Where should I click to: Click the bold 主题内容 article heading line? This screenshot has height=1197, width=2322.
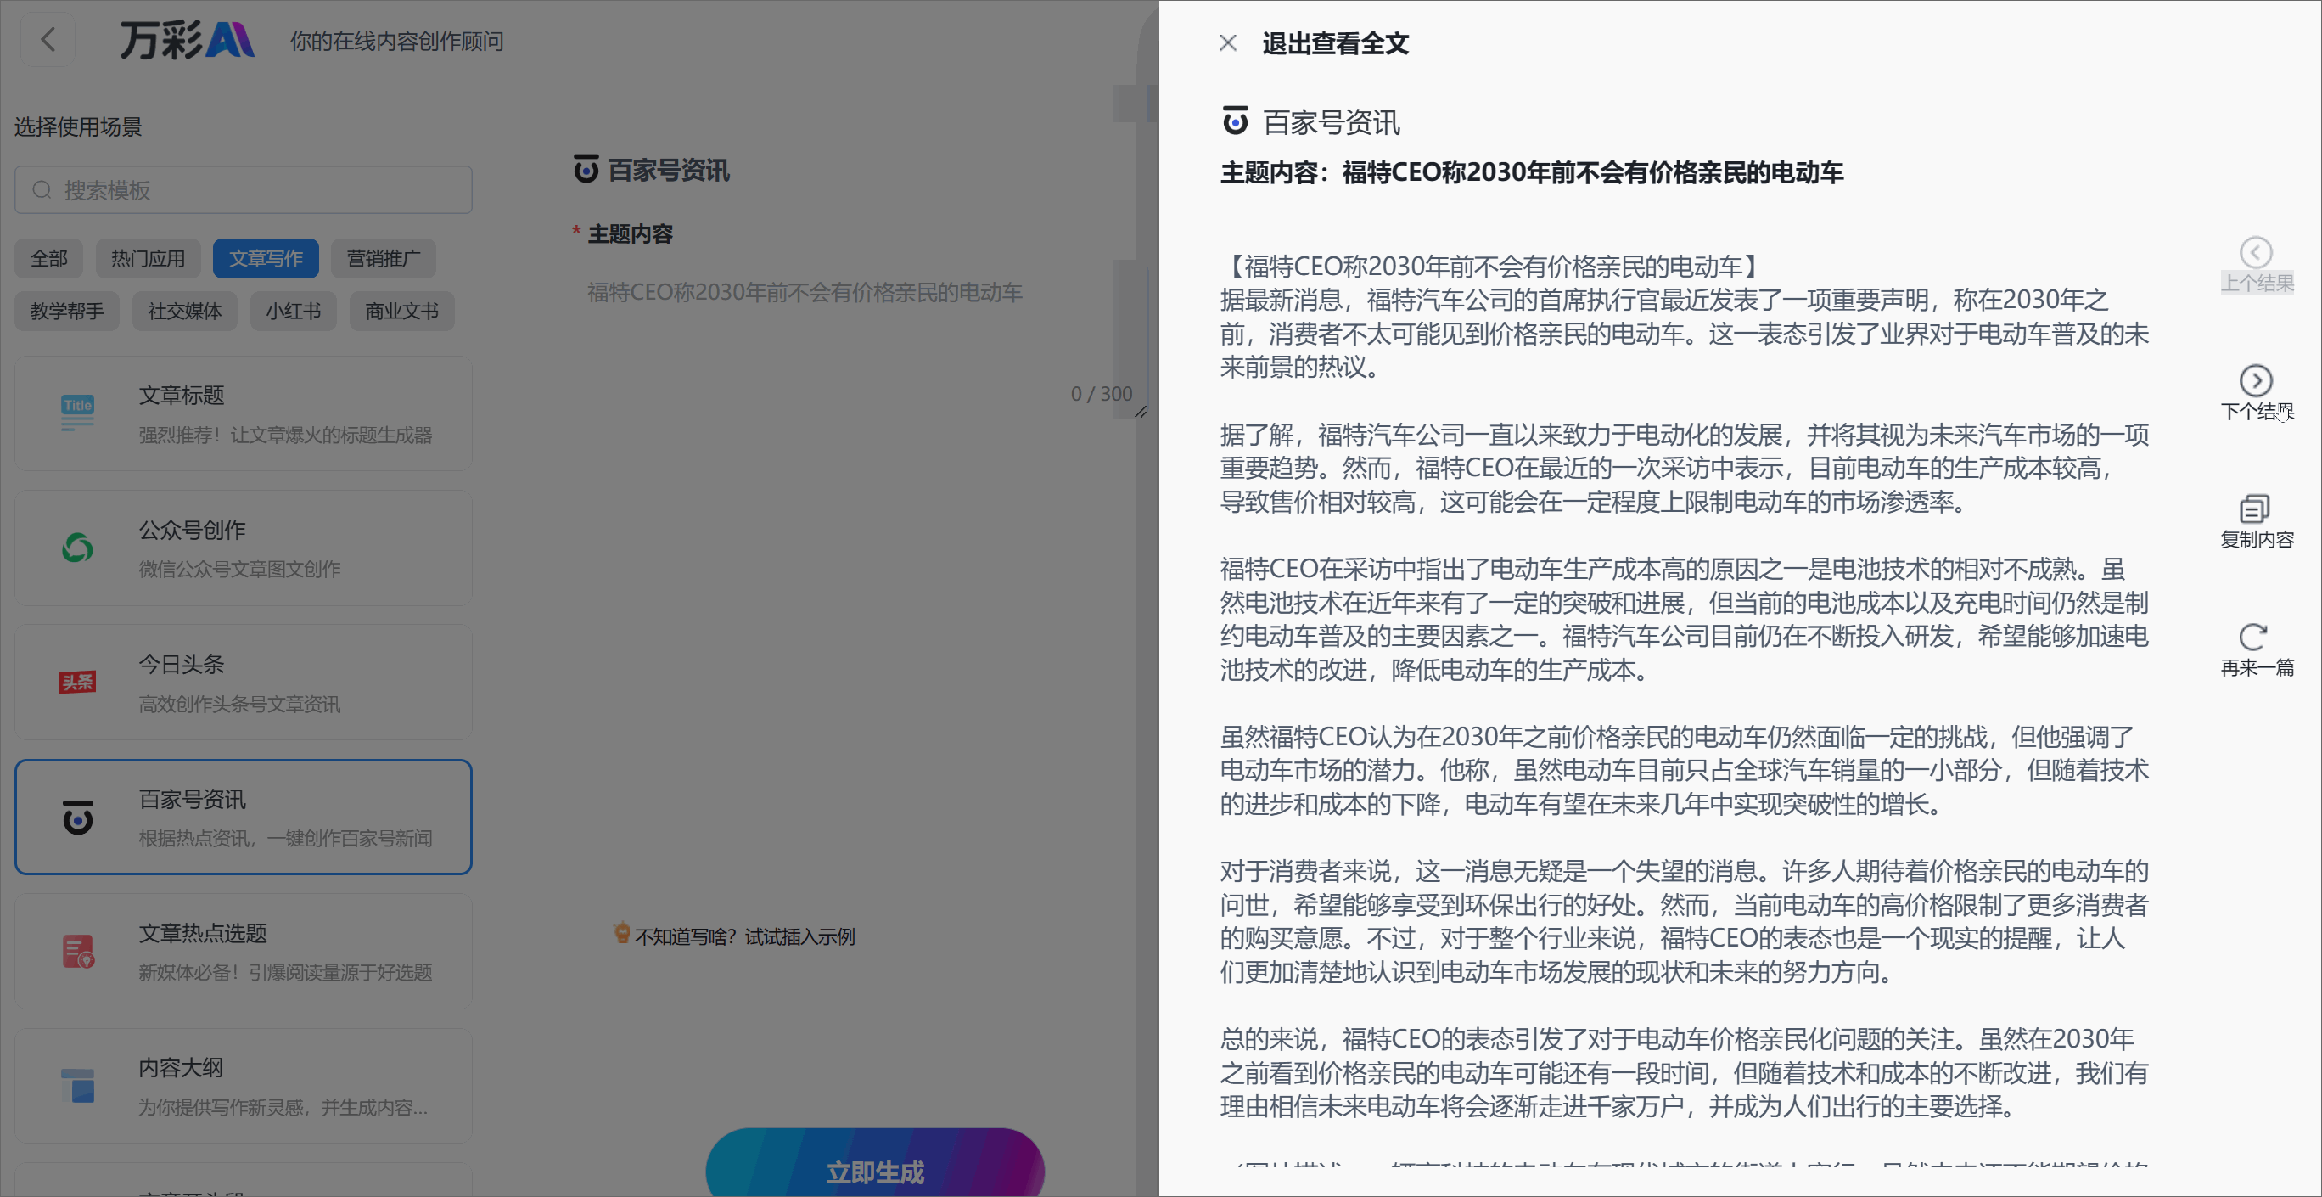[1532, 172]
